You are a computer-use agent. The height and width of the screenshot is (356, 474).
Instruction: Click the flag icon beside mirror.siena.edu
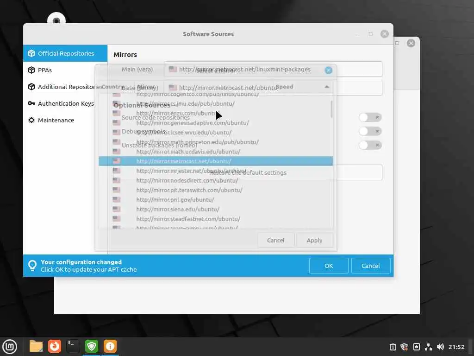tap(116, 209)
